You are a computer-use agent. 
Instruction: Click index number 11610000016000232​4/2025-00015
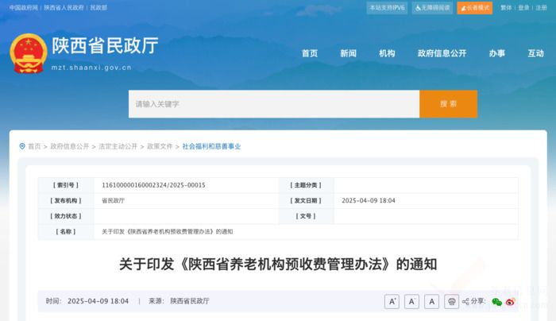tap(153, 185)
